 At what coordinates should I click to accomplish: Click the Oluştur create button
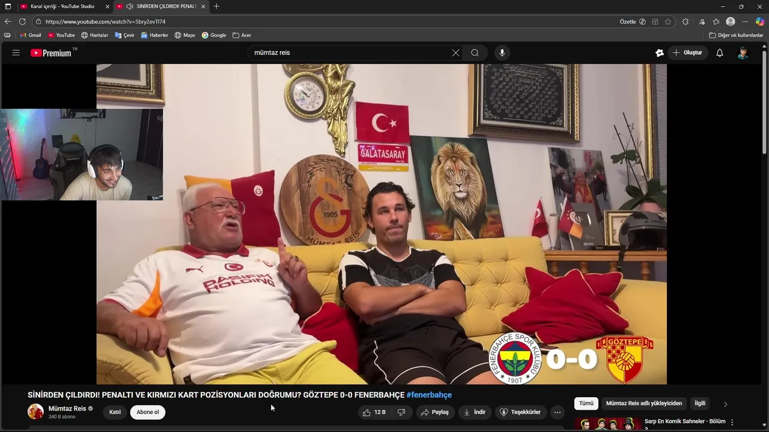coord(687,53)
